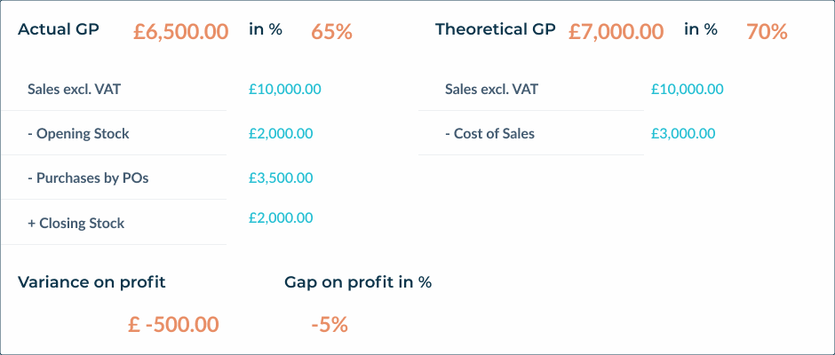Image resolution: width=835 pixels, height=355 pixels.
Task: Click the Theoretical GP heading
Action: tap(495, 29)
